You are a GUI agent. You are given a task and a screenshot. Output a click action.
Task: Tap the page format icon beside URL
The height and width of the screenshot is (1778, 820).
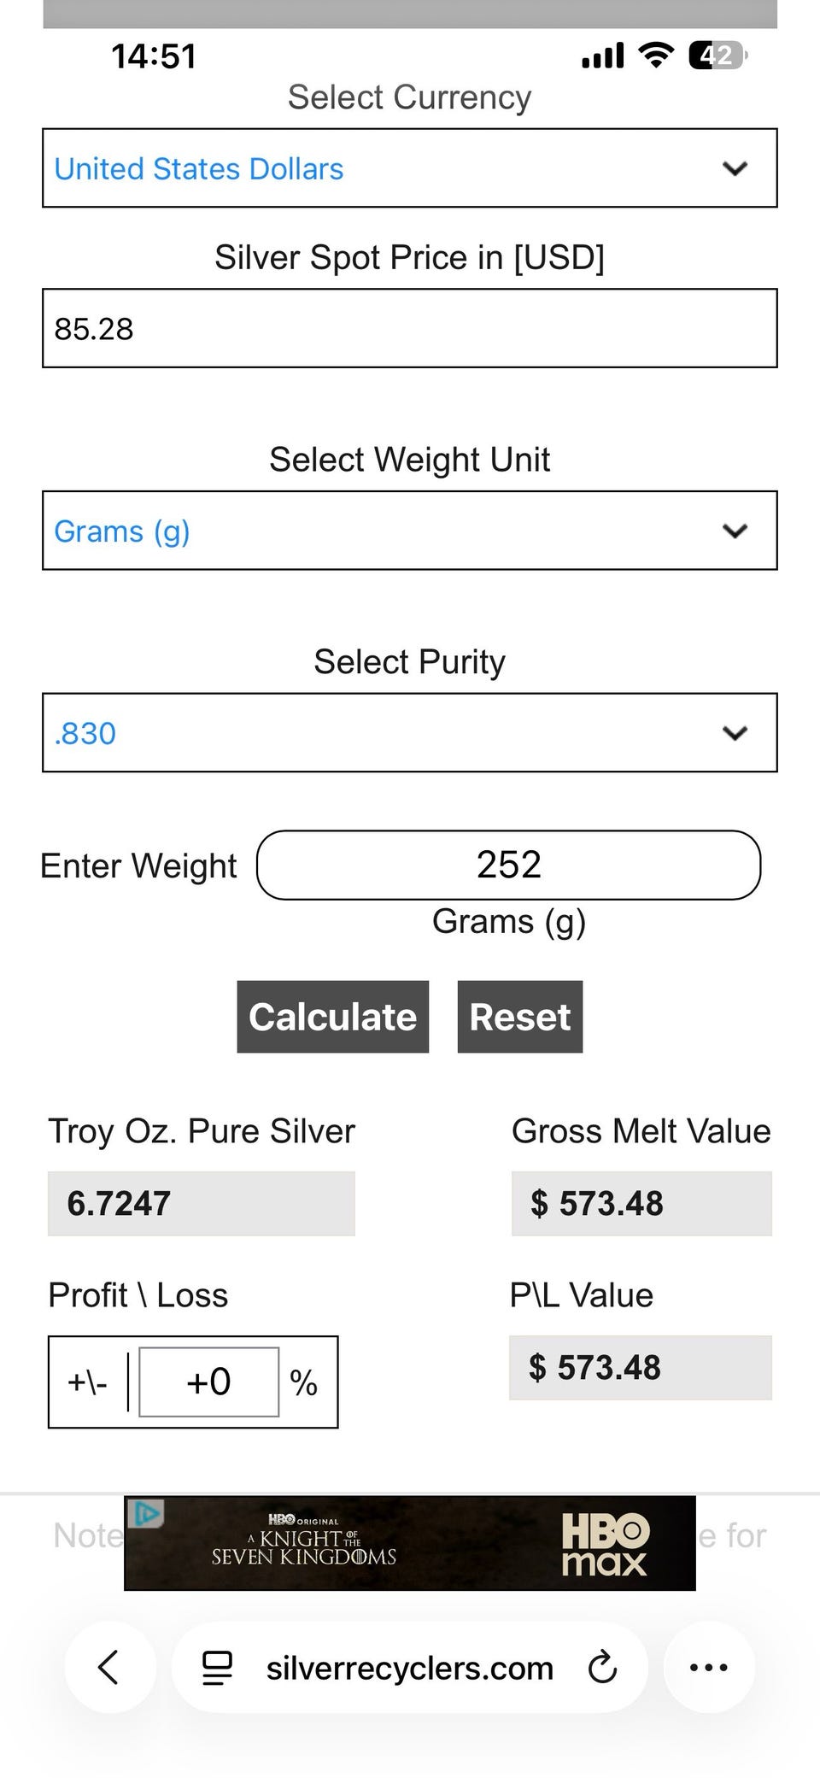coord(217,1667)
